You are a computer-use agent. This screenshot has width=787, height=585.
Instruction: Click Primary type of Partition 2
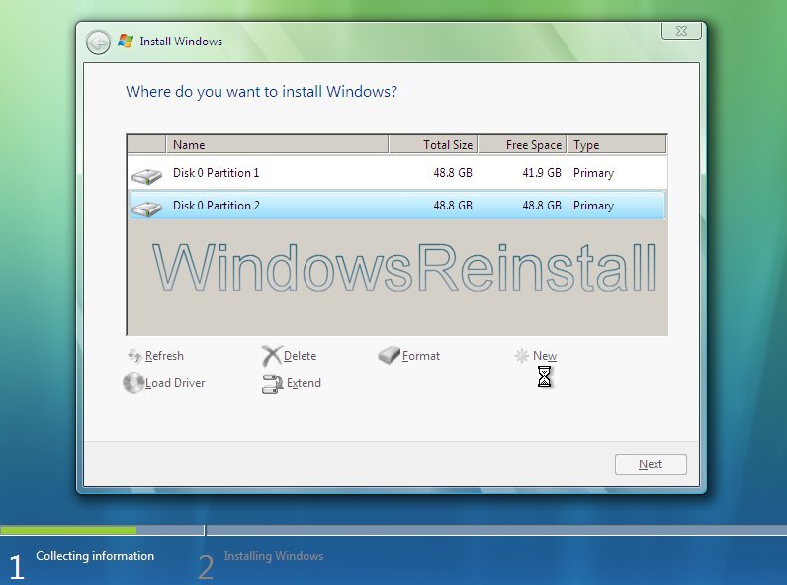point(594,206)
